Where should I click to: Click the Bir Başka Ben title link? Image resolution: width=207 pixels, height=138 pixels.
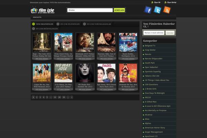(x=85, y=86)
